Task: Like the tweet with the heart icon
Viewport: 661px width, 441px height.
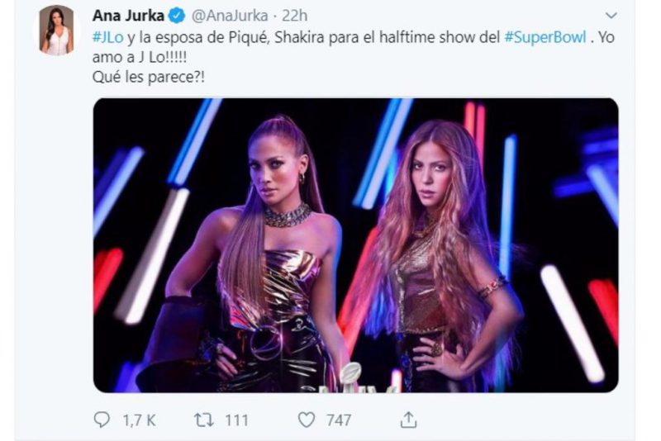Action: point(306,420)
